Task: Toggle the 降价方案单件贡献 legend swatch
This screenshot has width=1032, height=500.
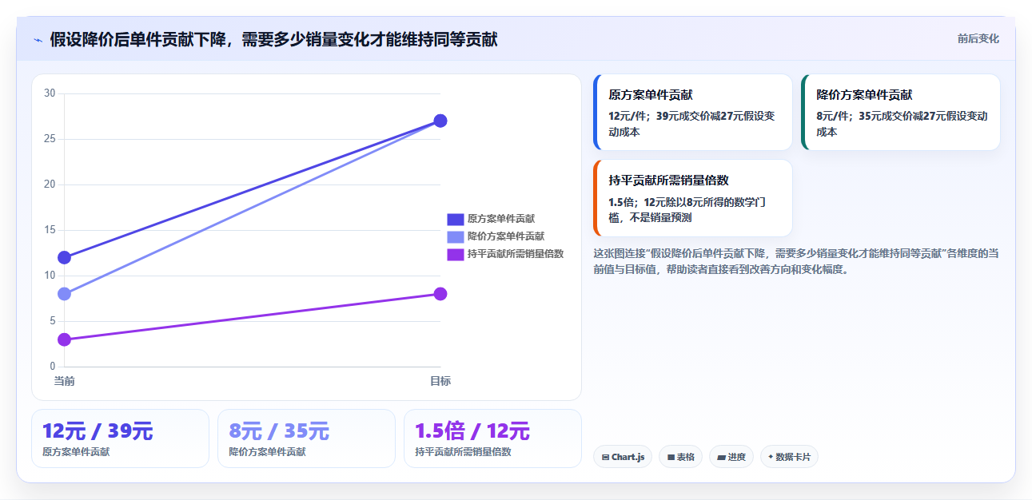Action: [x=455, y=236]
